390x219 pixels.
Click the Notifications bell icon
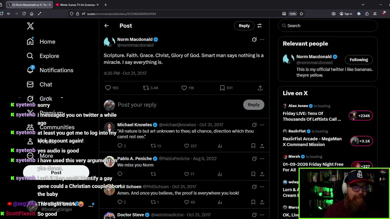tap(30, 70)
